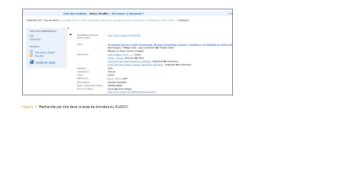
Task: Click the search query text in the breadcrumb
Action: (116, 21)
